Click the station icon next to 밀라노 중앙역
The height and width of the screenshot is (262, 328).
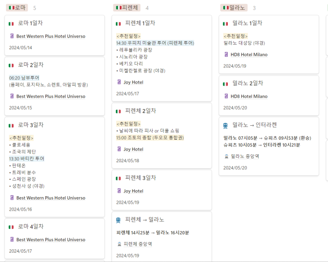coord(226,156)
